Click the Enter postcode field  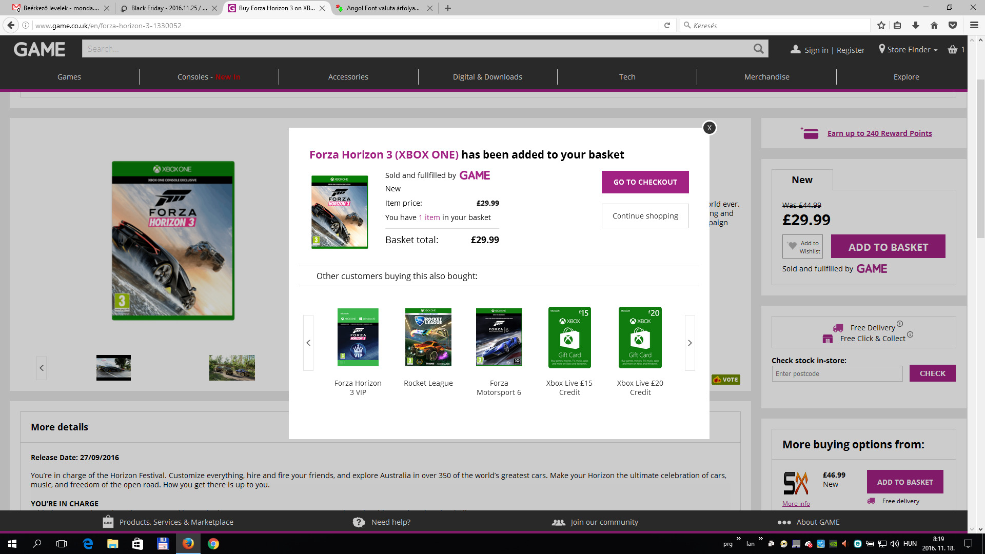click(837, 373)
